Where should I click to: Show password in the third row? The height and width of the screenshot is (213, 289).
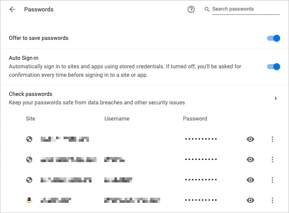(x=250, y=180)
